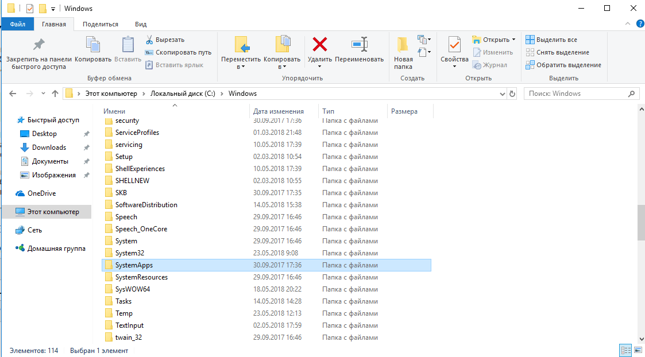
Task: Select the SoftwareDistribution folder
Action: point(266,205)
